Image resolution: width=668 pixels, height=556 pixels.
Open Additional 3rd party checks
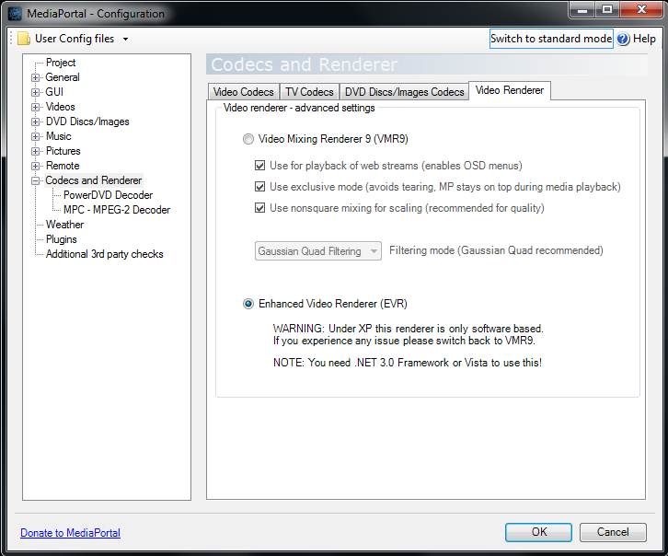click(104, 254)
